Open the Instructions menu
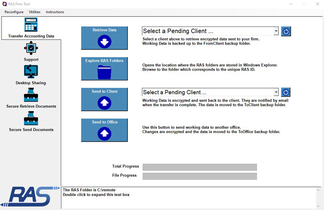 pyautogui.click(x=55, y=12)
